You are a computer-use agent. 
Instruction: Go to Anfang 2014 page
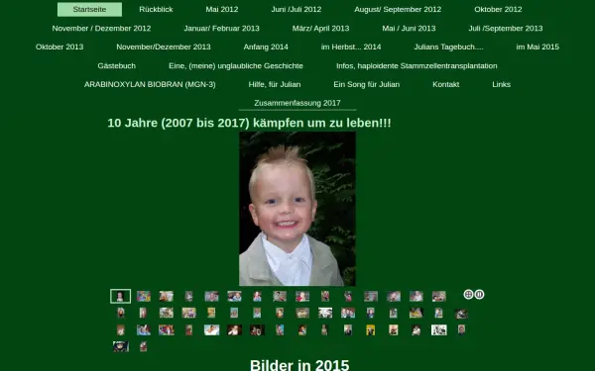click(266, 46)
